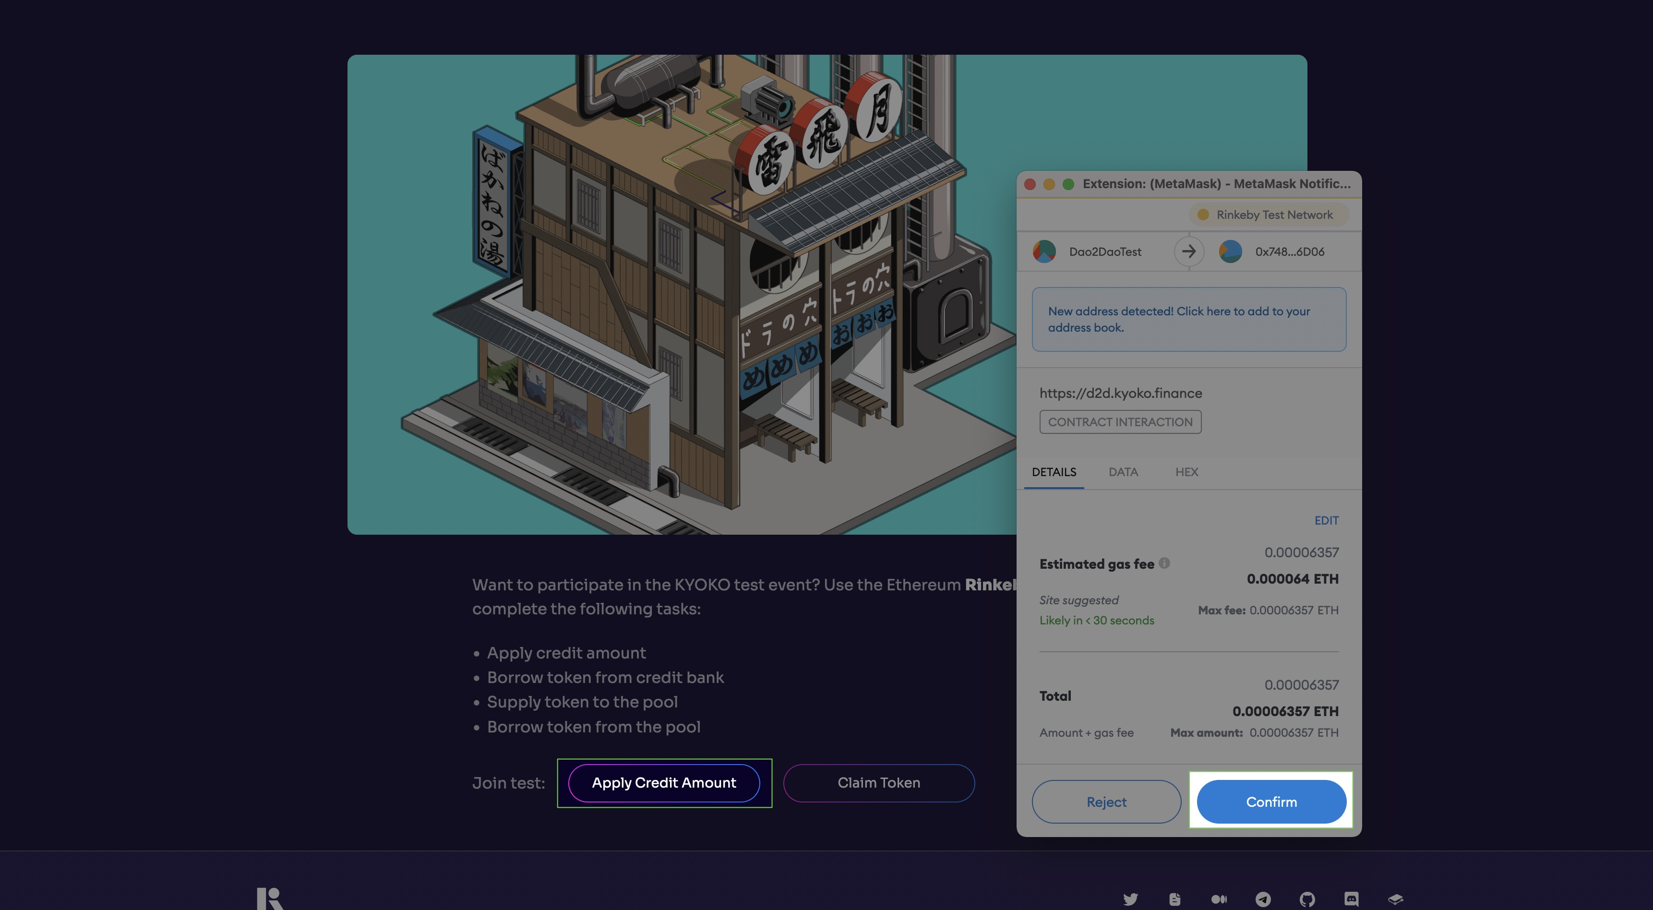1653x910 pixels.
Task: Open the document icon in footer
Action: tap(1175, 899)
